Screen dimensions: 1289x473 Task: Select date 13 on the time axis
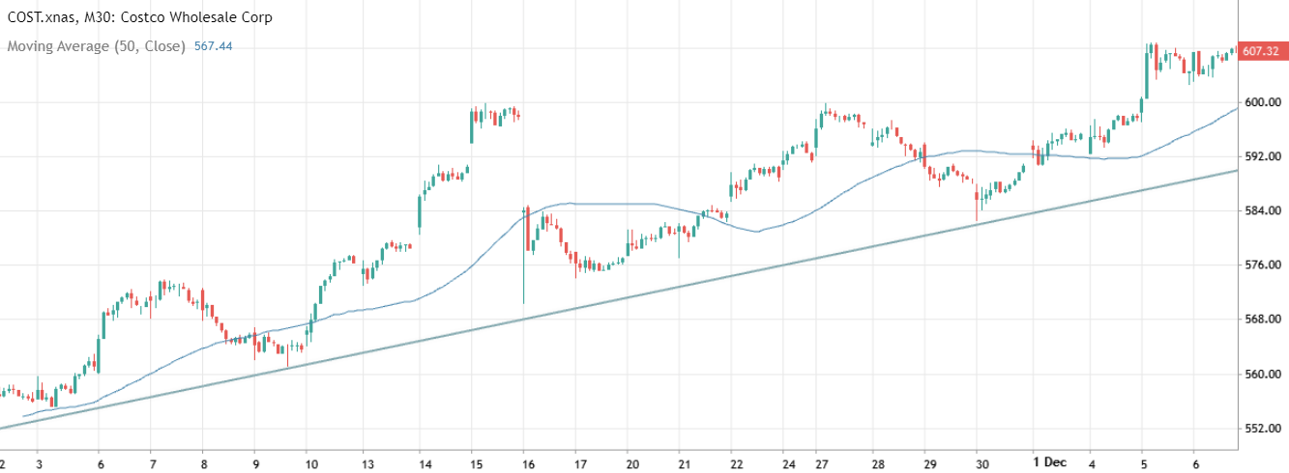[368, 461]
